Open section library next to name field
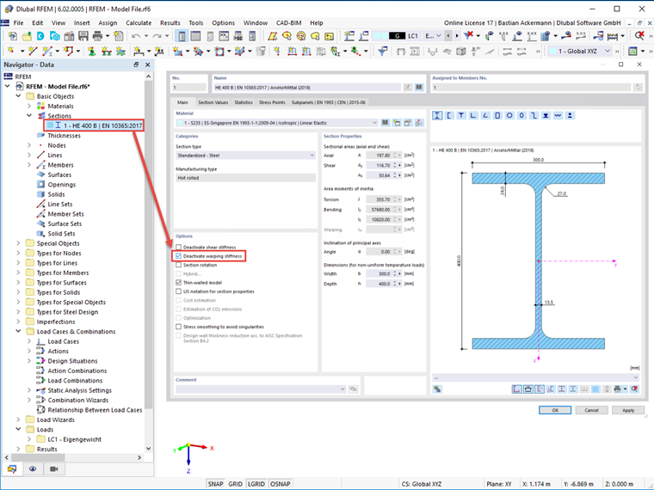 [419, 88]
